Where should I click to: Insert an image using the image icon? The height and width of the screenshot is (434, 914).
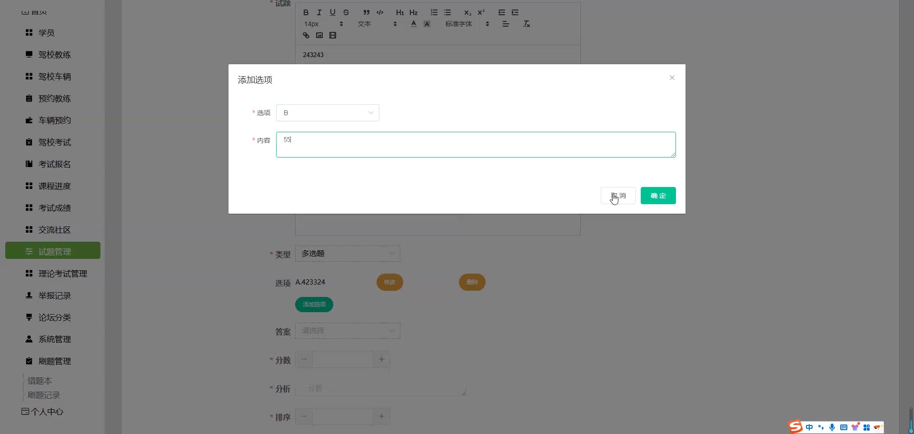319,35
